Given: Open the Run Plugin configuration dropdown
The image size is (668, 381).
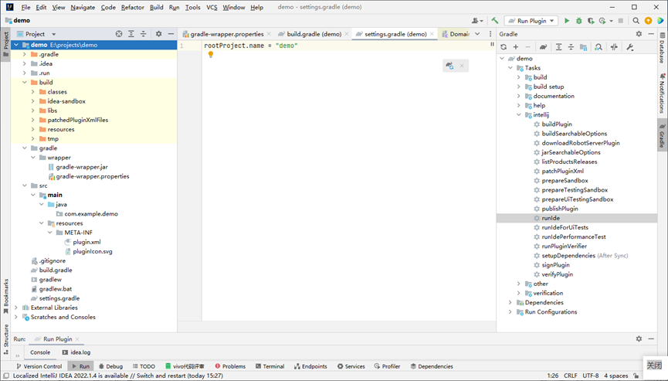Looking at the screenshot, I should [x=531, y=20].
